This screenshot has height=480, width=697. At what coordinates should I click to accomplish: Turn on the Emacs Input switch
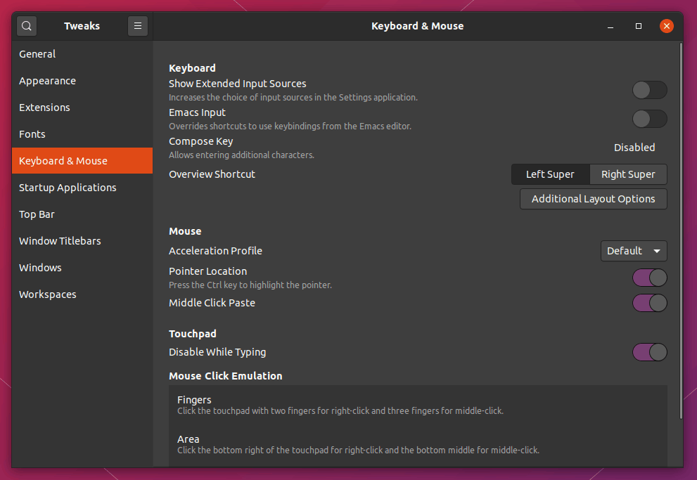pos(649,119)
